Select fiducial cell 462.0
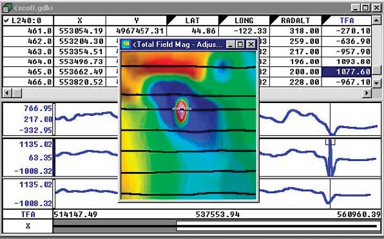Image resolution: width=384 pixels, height=239 pixels. click(x=28, y=41)
